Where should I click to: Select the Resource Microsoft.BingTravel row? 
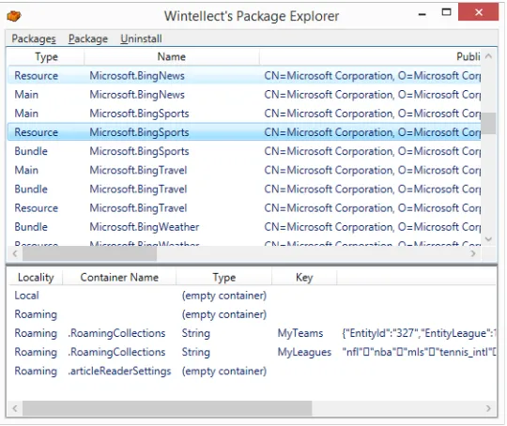coord(244,207)
